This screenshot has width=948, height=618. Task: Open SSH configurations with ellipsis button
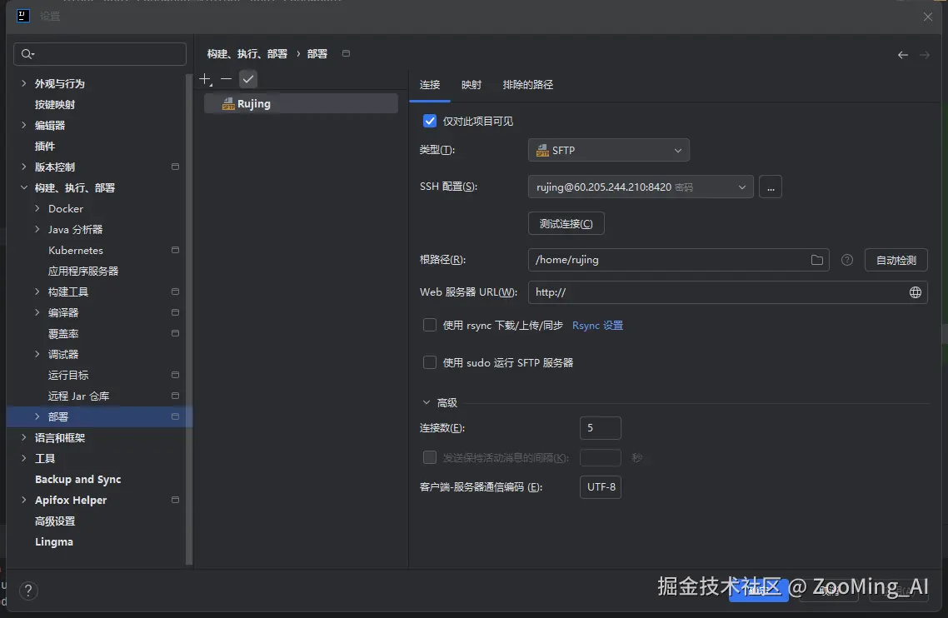(x=771, y=187)
